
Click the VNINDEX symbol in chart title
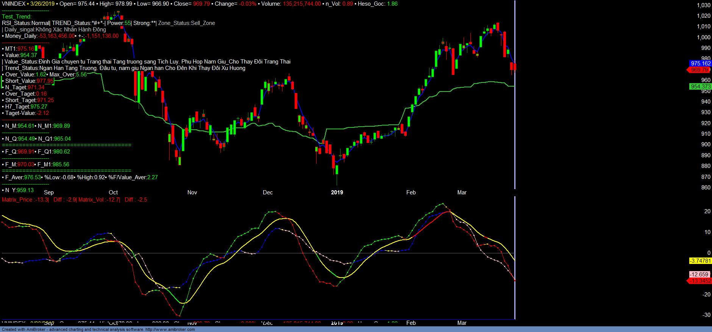pyautogui.click(x=14, y=4)
